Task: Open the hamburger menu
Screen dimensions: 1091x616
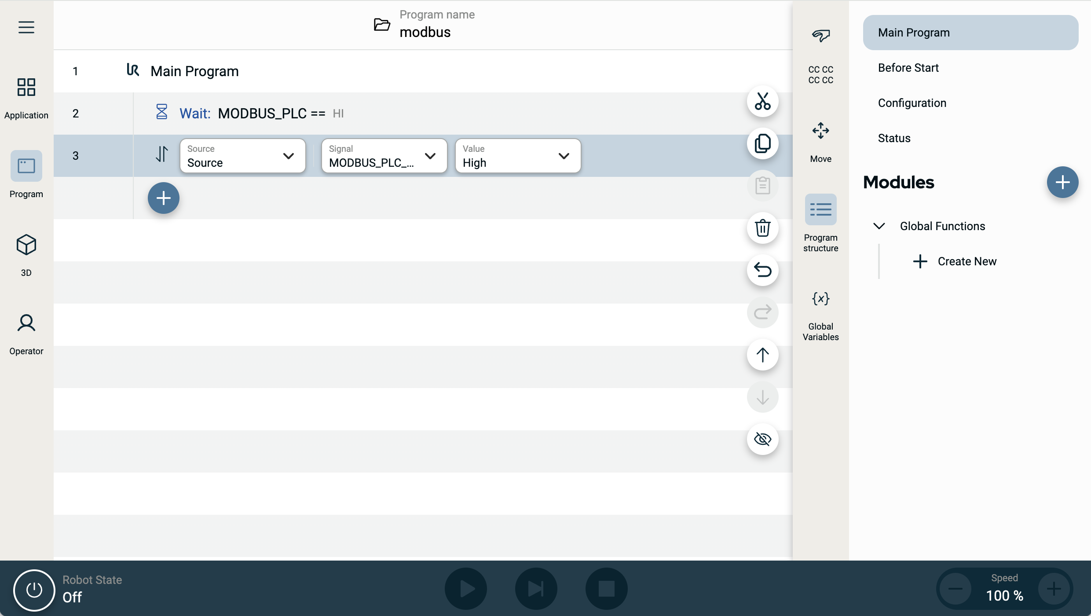Action: 26,27
